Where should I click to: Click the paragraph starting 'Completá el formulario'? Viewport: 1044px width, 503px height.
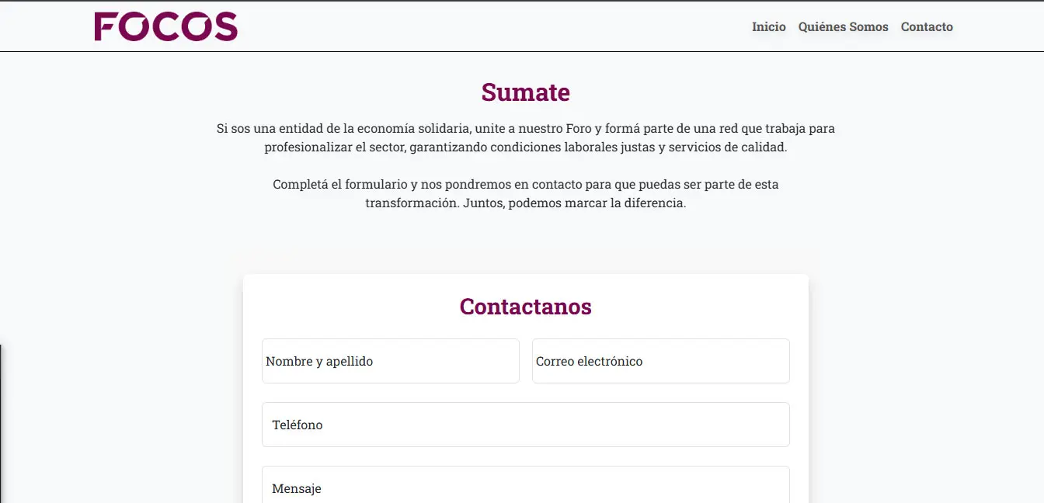pos(526,194)
